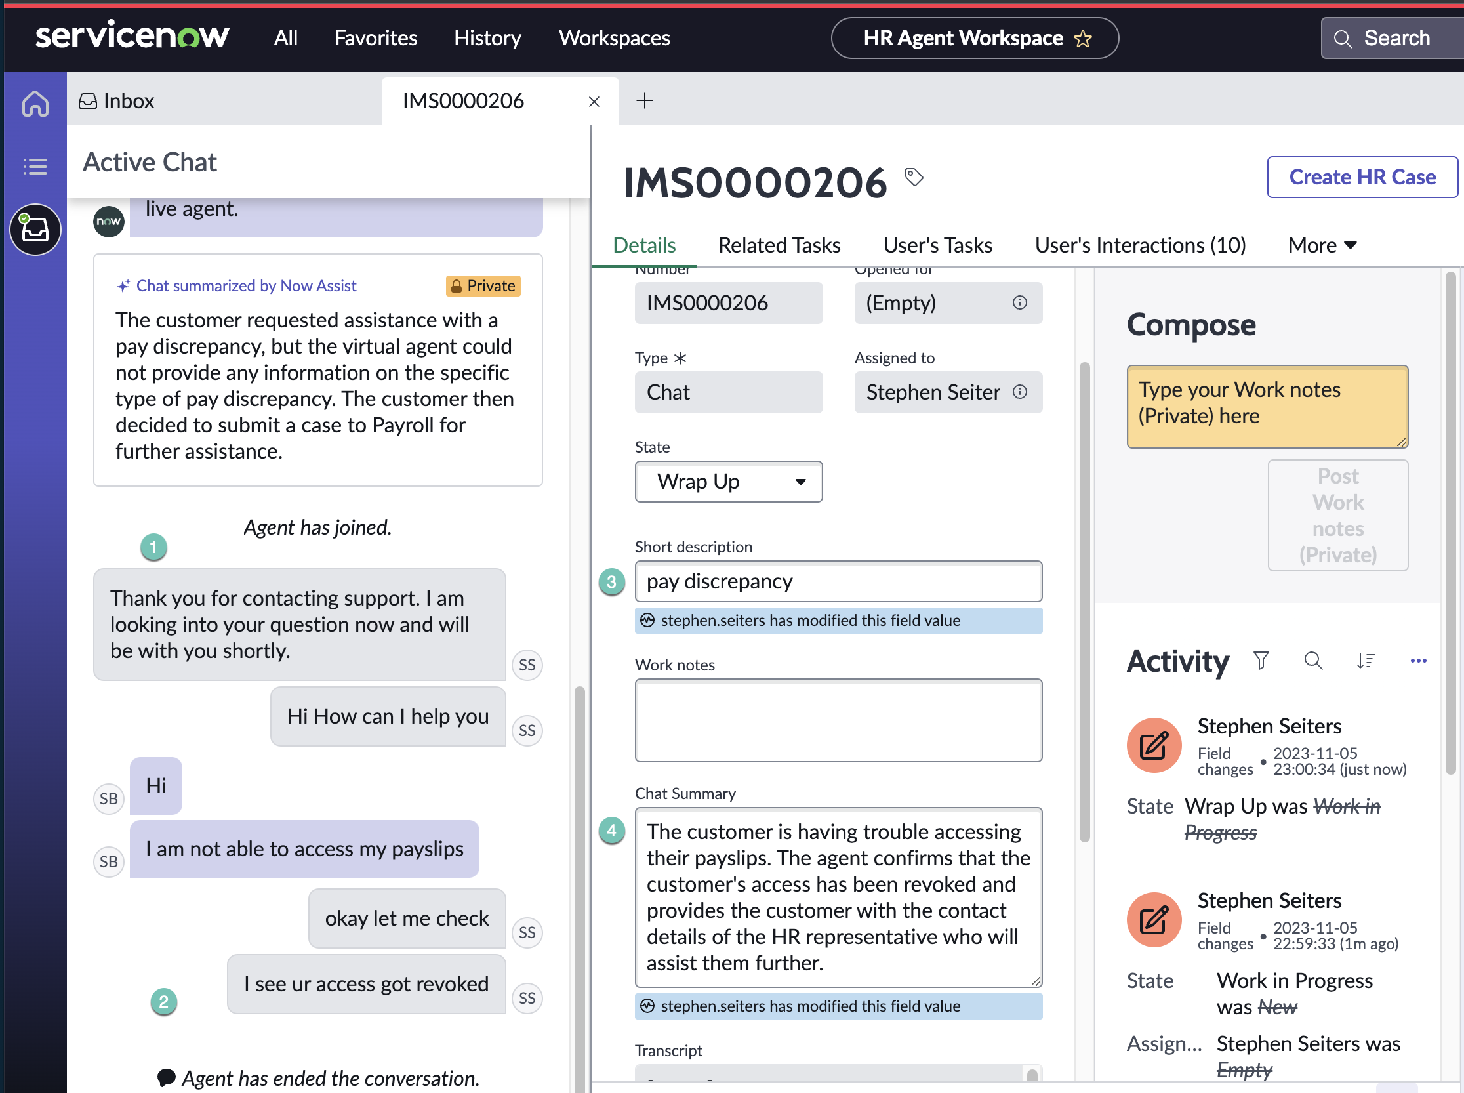Click the Short description field
This screenshot has height=1093, width=1464.
(838, 581)
